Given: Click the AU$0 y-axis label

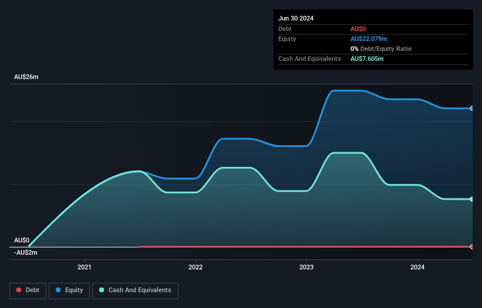Looking at the screenshot, I should (22, 240).
